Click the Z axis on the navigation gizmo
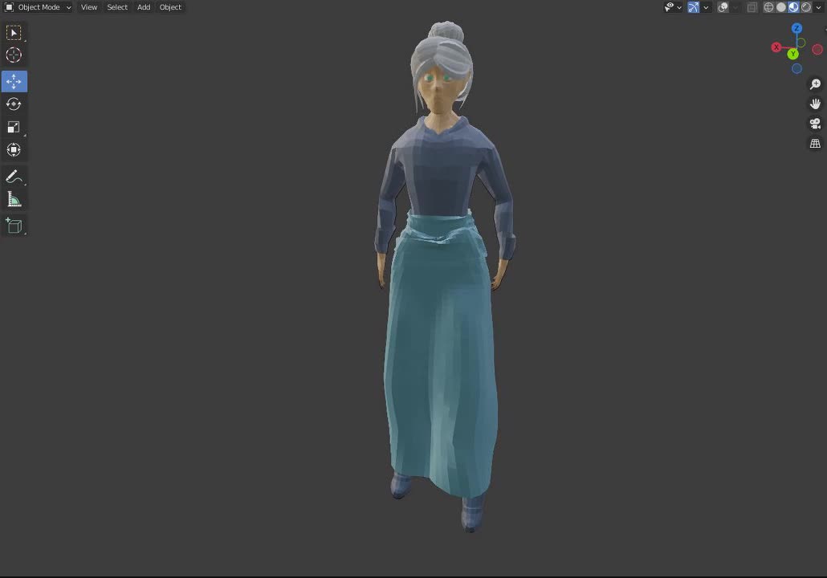The width and height of the screenshot is (827, 578). [796, 28]
